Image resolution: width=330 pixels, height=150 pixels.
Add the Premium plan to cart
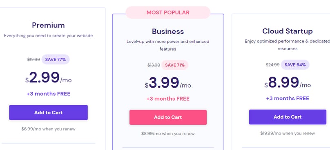point(49,112)
